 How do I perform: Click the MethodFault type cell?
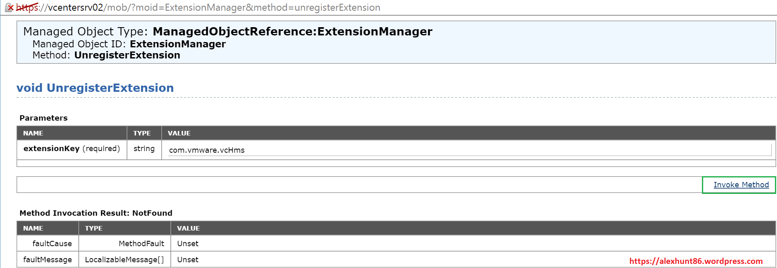click(x=141, y=244)
